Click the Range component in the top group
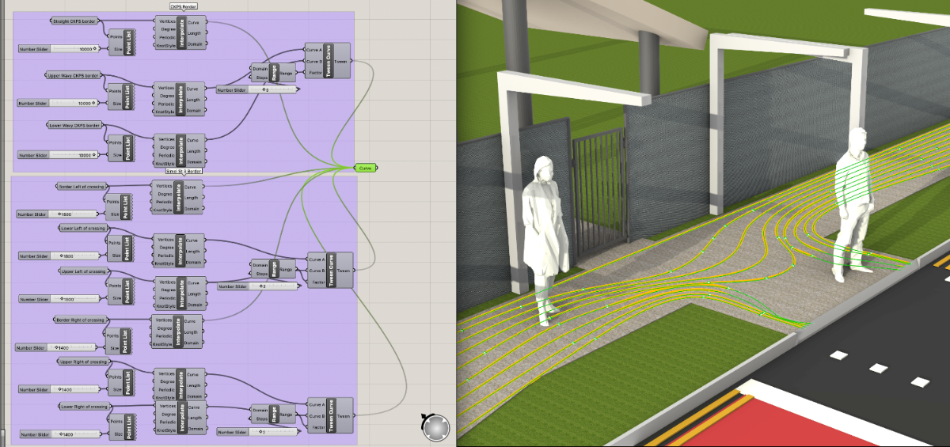The image size is (950, 447). pyautogui.click(x=275, y=74)
